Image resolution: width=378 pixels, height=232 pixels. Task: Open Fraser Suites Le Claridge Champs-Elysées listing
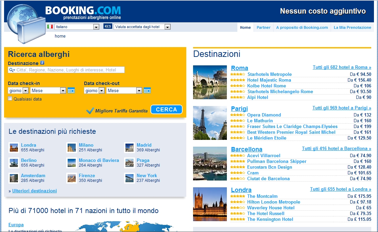click(x=292, y=127)
